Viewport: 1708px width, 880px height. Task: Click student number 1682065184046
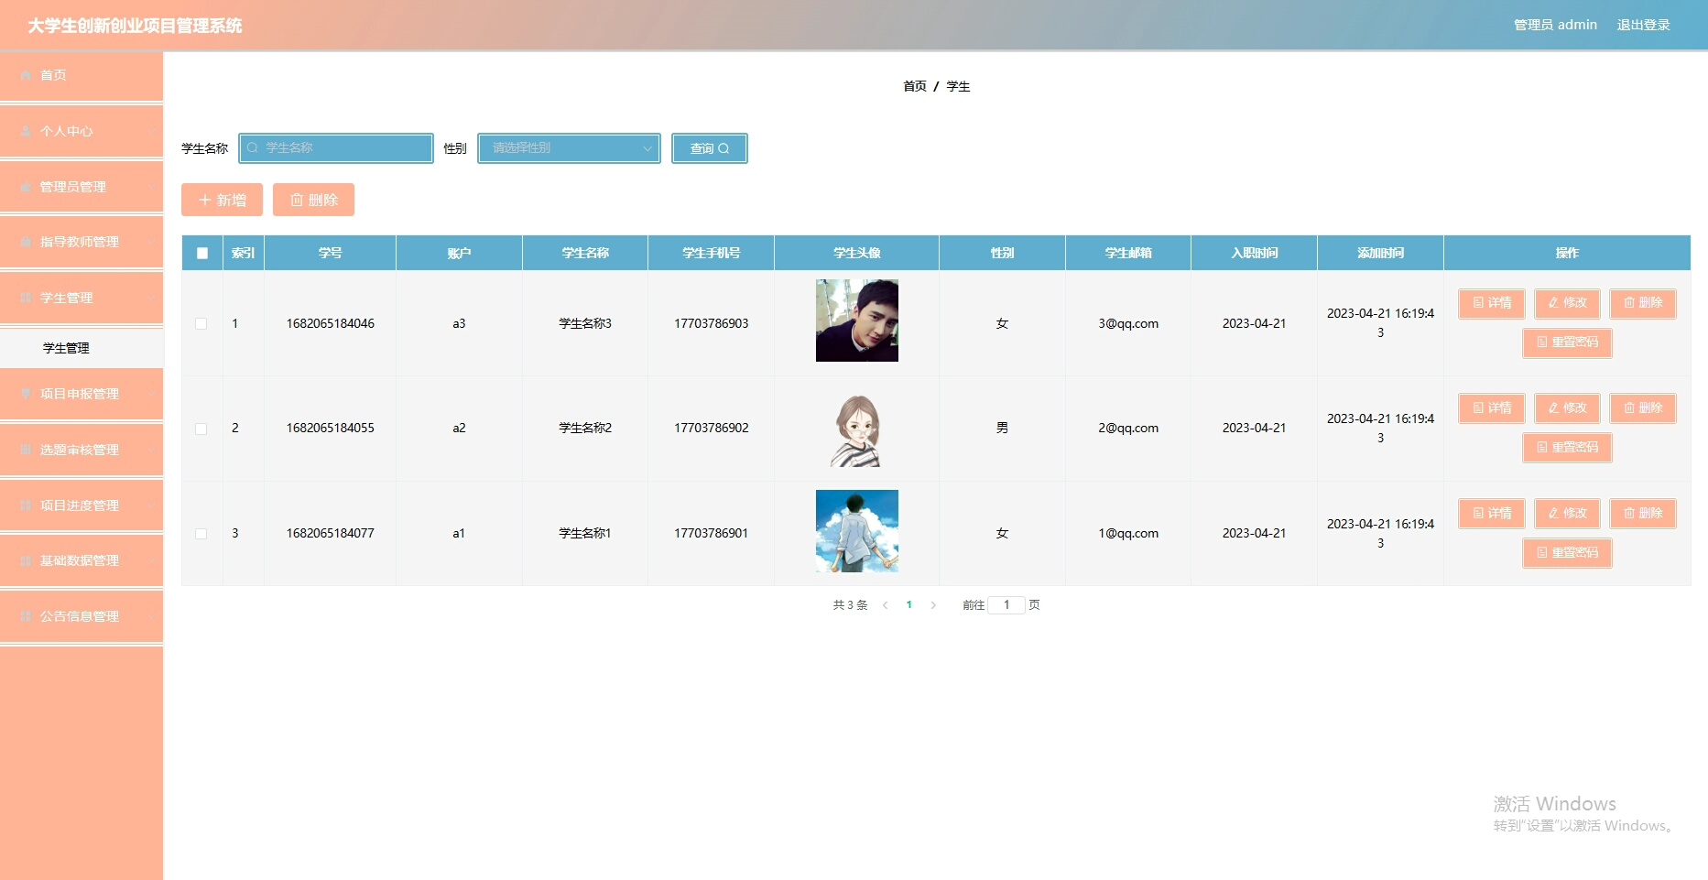[x=331, y=323]
